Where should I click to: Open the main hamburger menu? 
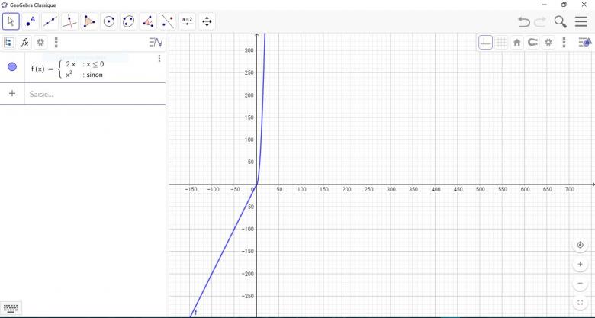tap(581, 22)
